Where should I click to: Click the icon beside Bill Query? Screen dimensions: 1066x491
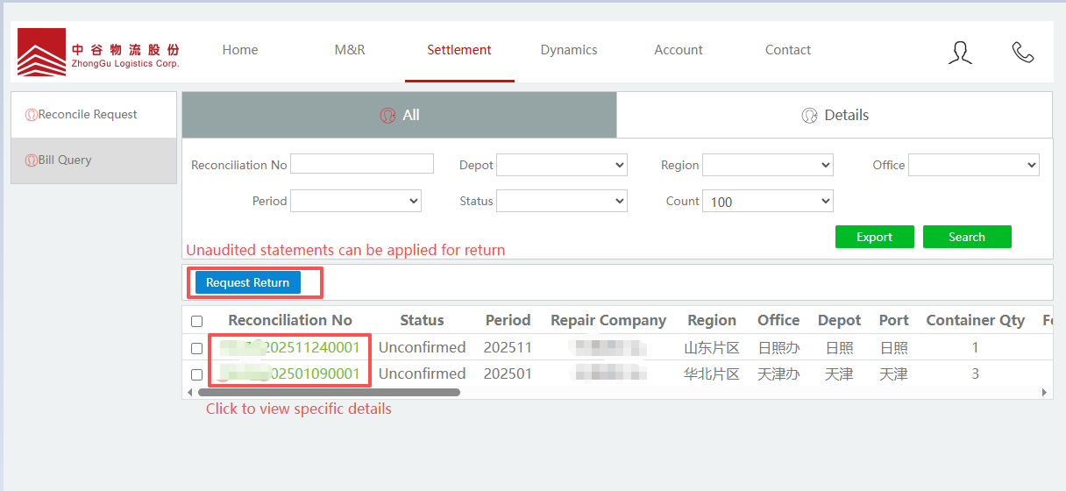[32, 160]
